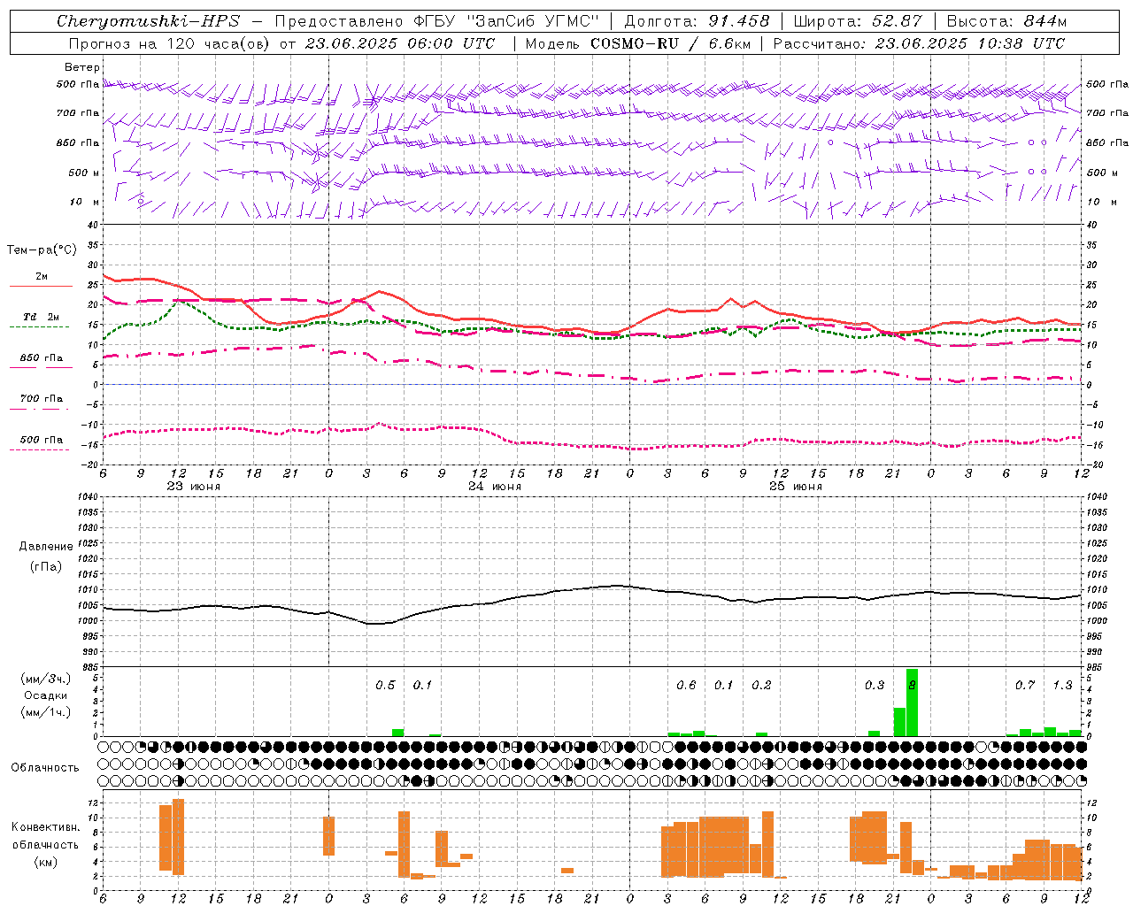Click the date label 24 июня
The width and height of the screenshot is (1133, 906).
(x=495, y=487)
